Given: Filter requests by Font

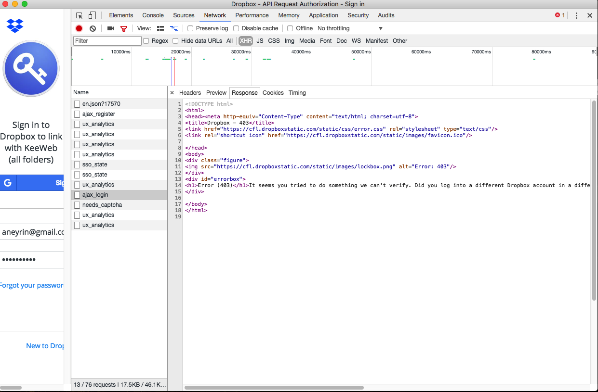Looking at the screenshot, I should 326,41.
